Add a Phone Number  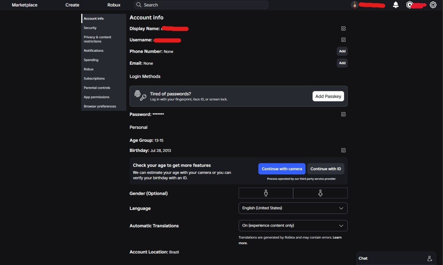point(342,51)
